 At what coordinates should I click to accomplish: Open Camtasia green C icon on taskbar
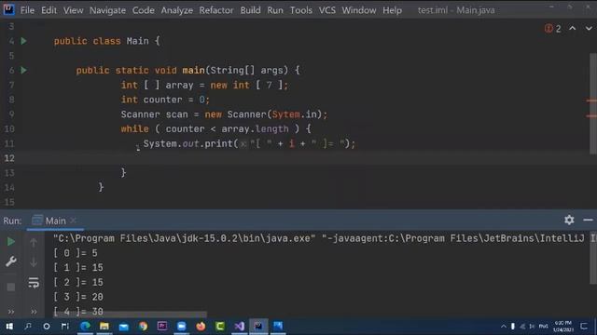click(x=220, y=327)
